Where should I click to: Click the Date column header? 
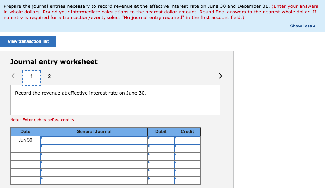[25, 131]
